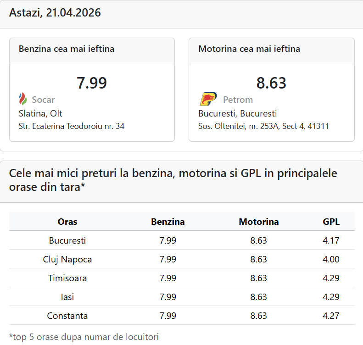363x345 pixels.
Task: Select the Timisoara city row
Action: 67,278
